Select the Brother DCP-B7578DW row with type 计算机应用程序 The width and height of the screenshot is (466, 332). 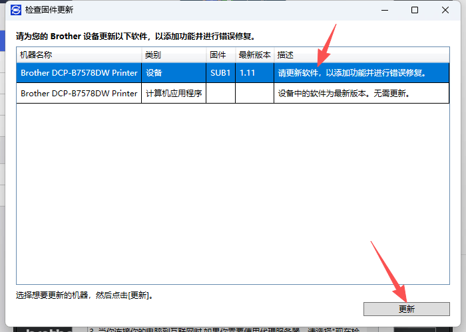pyautogui.click(x=79, y=93)
